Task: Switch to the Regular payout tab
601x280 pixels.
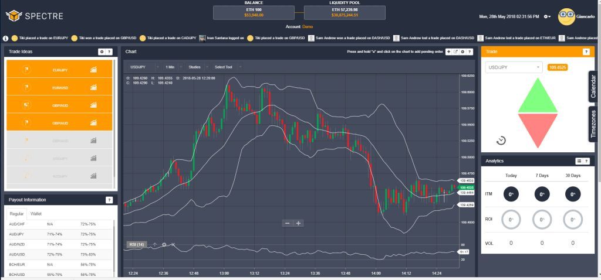Action: 16,214
